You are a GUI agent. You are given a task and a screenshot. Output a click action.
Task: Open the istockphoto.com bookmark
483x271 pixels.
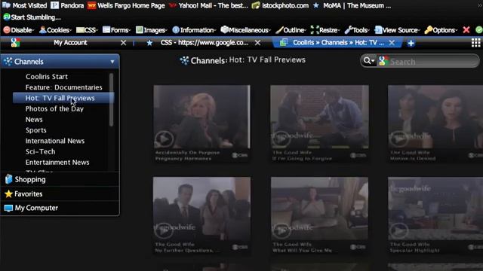(280, 5)
